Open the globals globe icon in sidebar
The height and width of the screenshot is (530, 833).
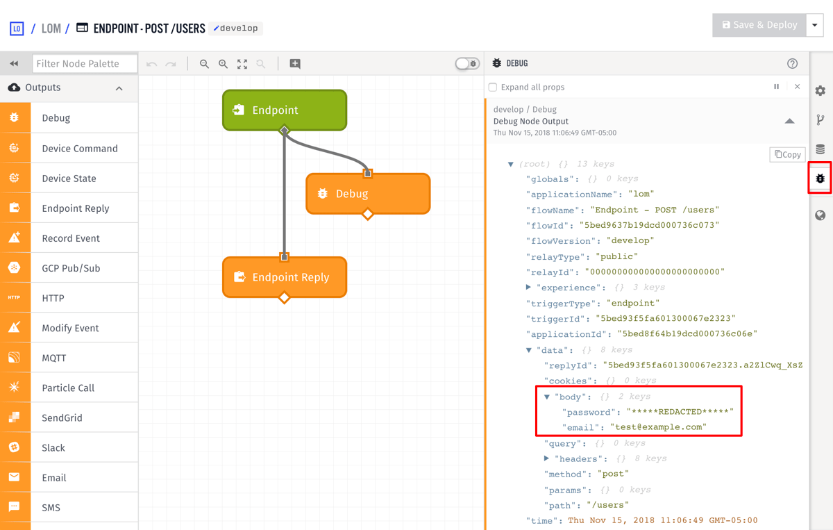pos(821,215)
